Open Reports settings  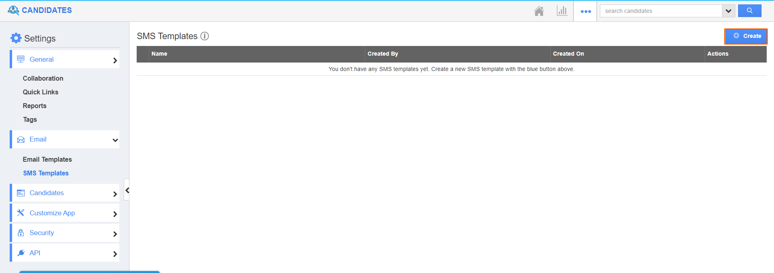point(35,106)
